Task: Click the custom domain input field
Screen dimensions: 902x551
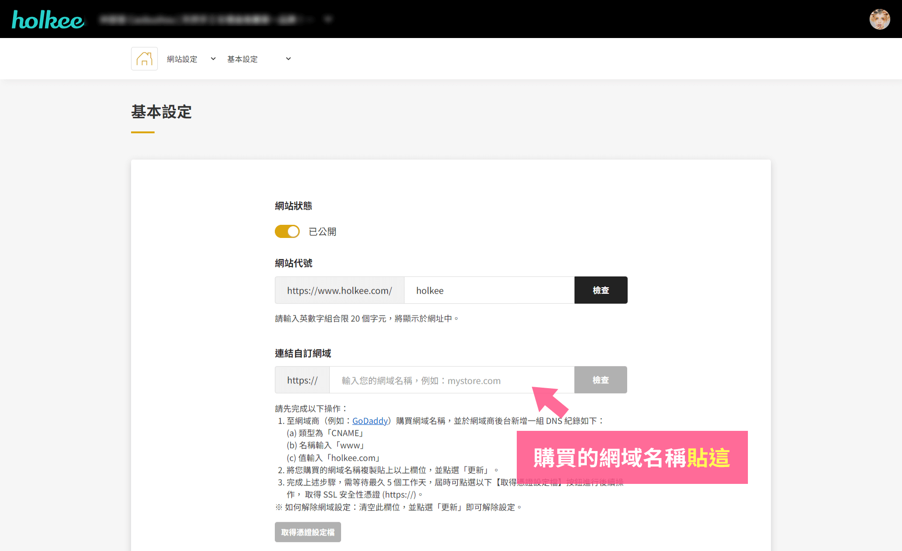Action: pos(452,380)
